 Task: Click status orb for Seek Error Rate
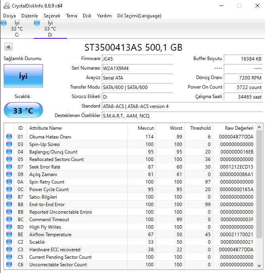pos(9,167)
